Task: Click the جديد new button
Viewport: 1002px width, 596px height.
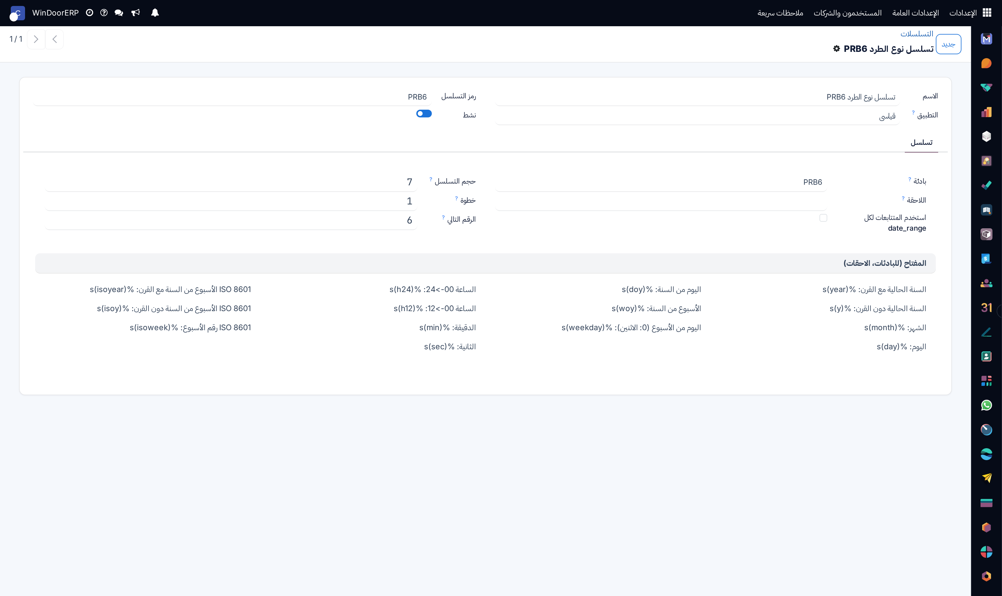Action: pyautogui.click(x=948, y=44)
